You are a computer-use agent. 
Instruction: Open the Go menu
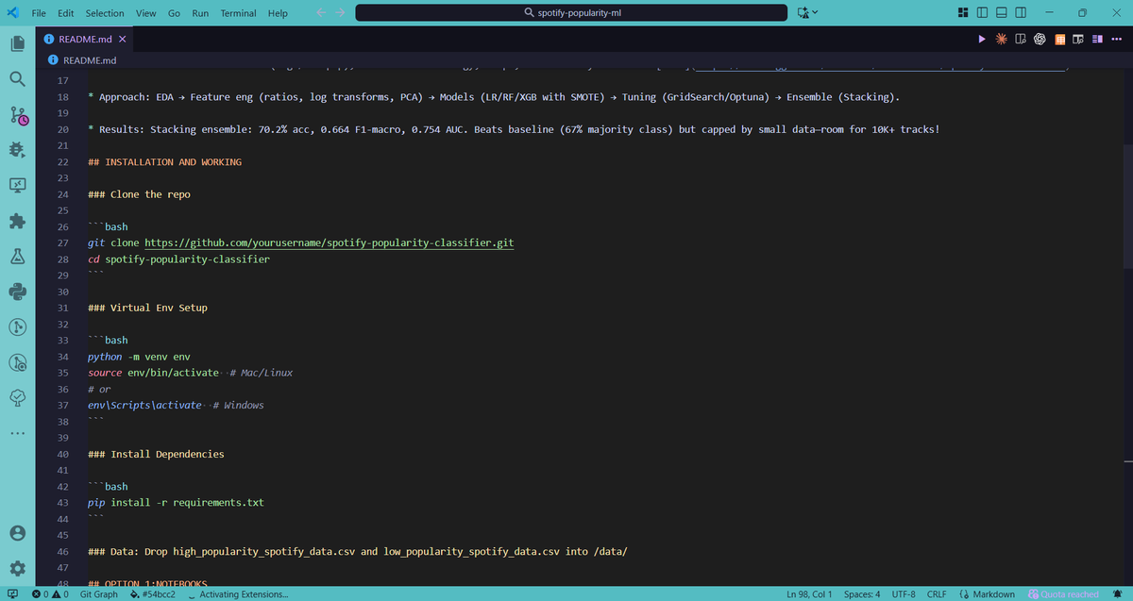tap(174, 13)
